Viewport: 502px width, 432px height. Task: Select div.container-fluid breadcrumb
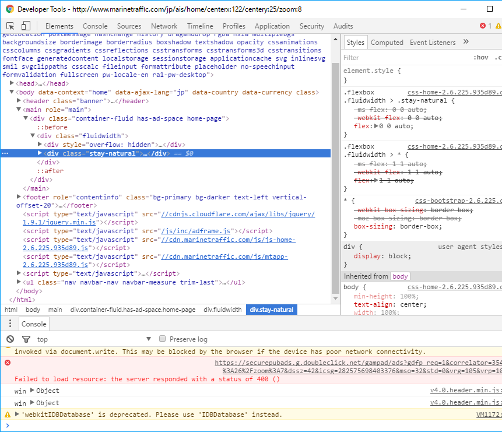click(133, 310)
